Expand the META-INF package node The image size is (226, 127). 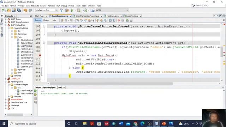coord(12,70)
